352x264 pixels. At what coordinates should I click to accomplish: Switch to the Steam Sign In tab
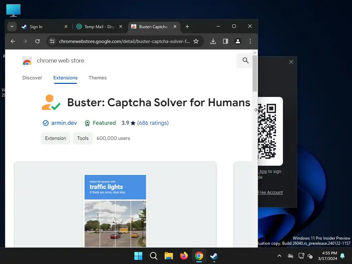pyautogui.click(x=44, y=27)
